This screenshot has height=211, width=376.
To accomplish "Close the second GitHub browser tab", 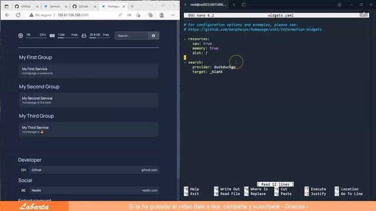I will coord(95,6).
